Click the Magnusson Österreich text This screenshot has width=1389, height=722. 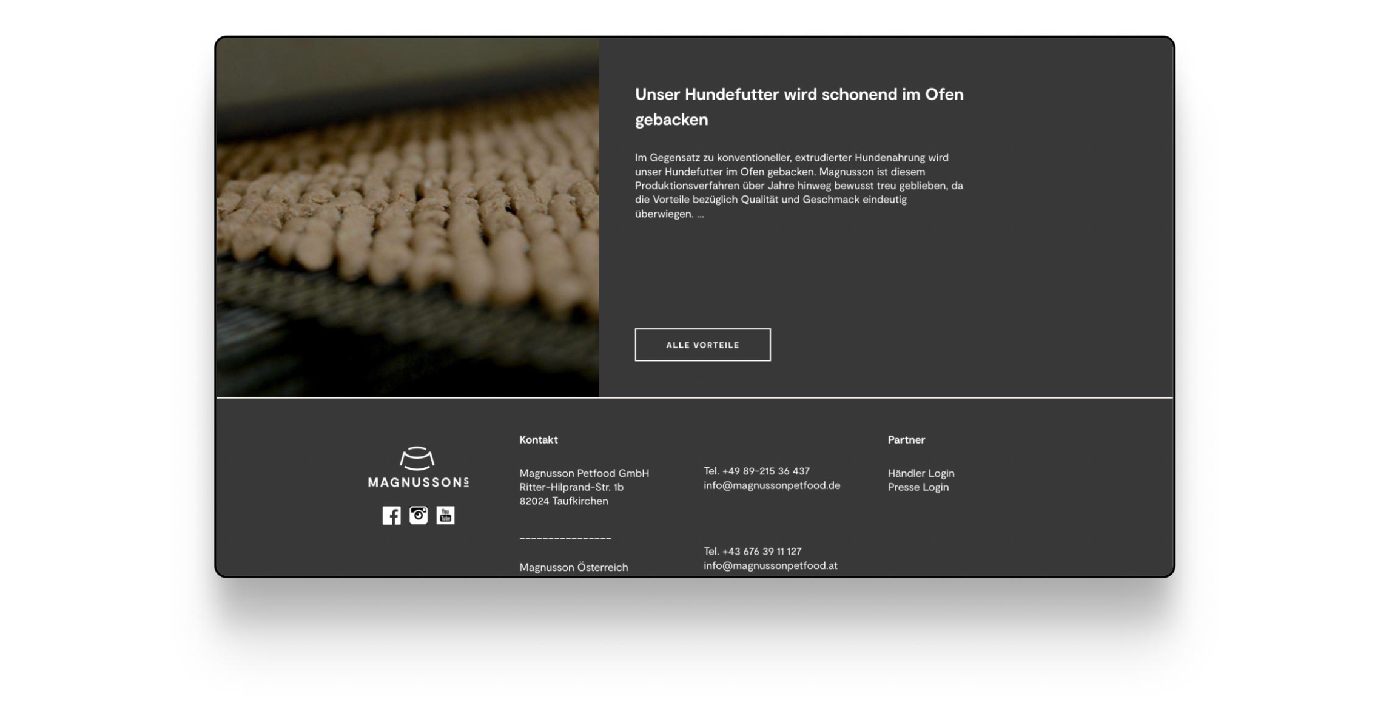click(573, 567)
